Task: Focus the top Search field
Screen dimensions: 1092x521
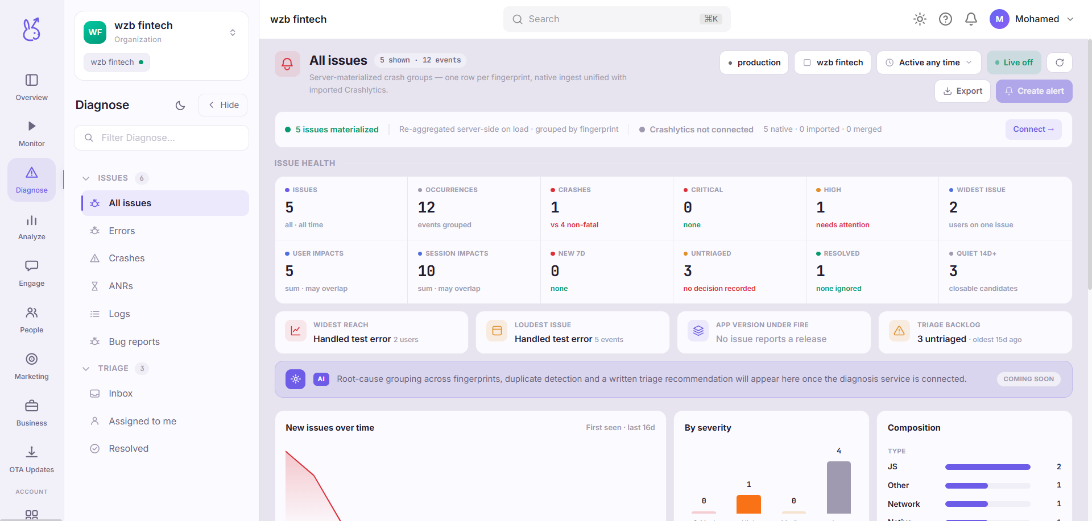Action: point(617,19)
